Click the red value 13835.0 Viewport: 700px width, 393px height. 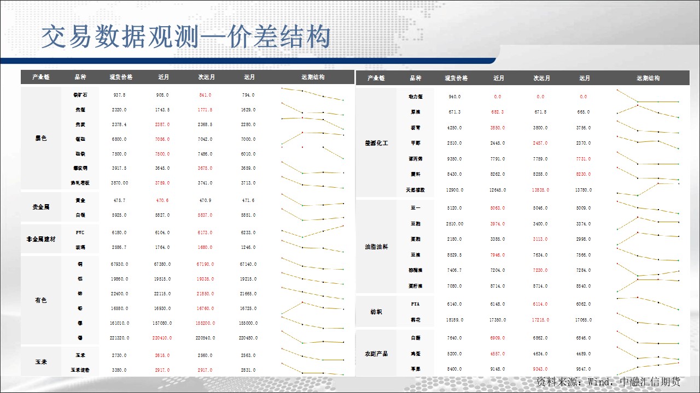[x=541, y=190]
